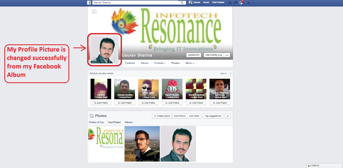Viewport: 343px width, 168px height.
Task: Close the People You May Know panel
Action: coord(230,73)
